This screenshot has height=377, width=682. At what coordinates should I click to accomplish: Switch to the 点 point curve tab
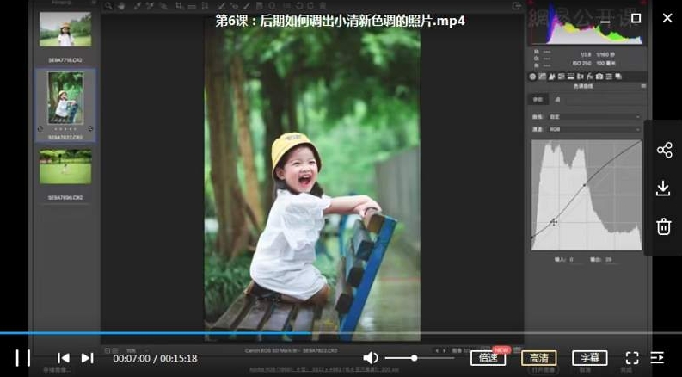[557, 100]
